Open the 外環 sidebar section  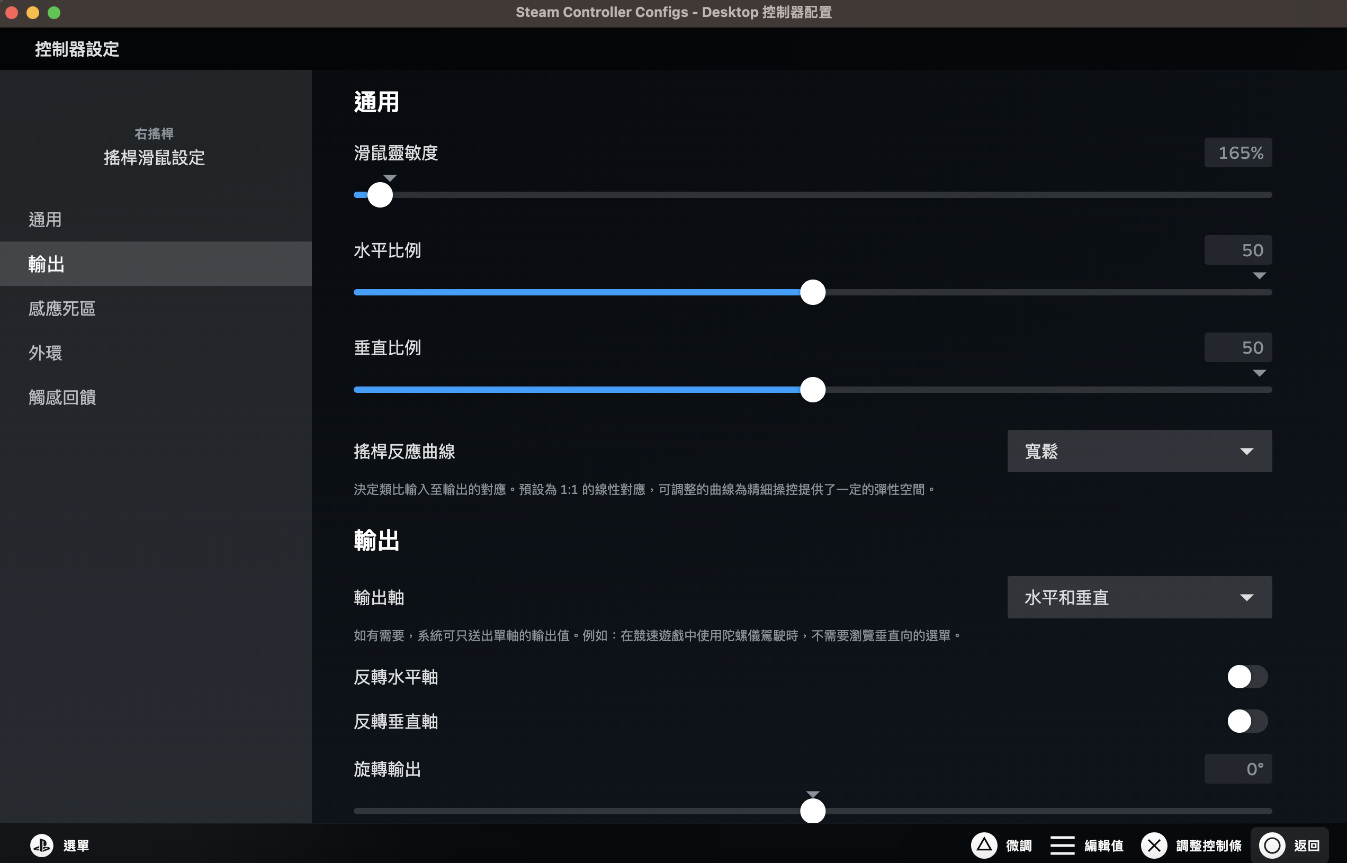click(x=46, y=353)
